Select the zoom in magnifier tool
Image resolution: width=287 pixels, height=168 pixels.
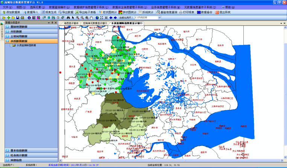[x=77, y=18]
